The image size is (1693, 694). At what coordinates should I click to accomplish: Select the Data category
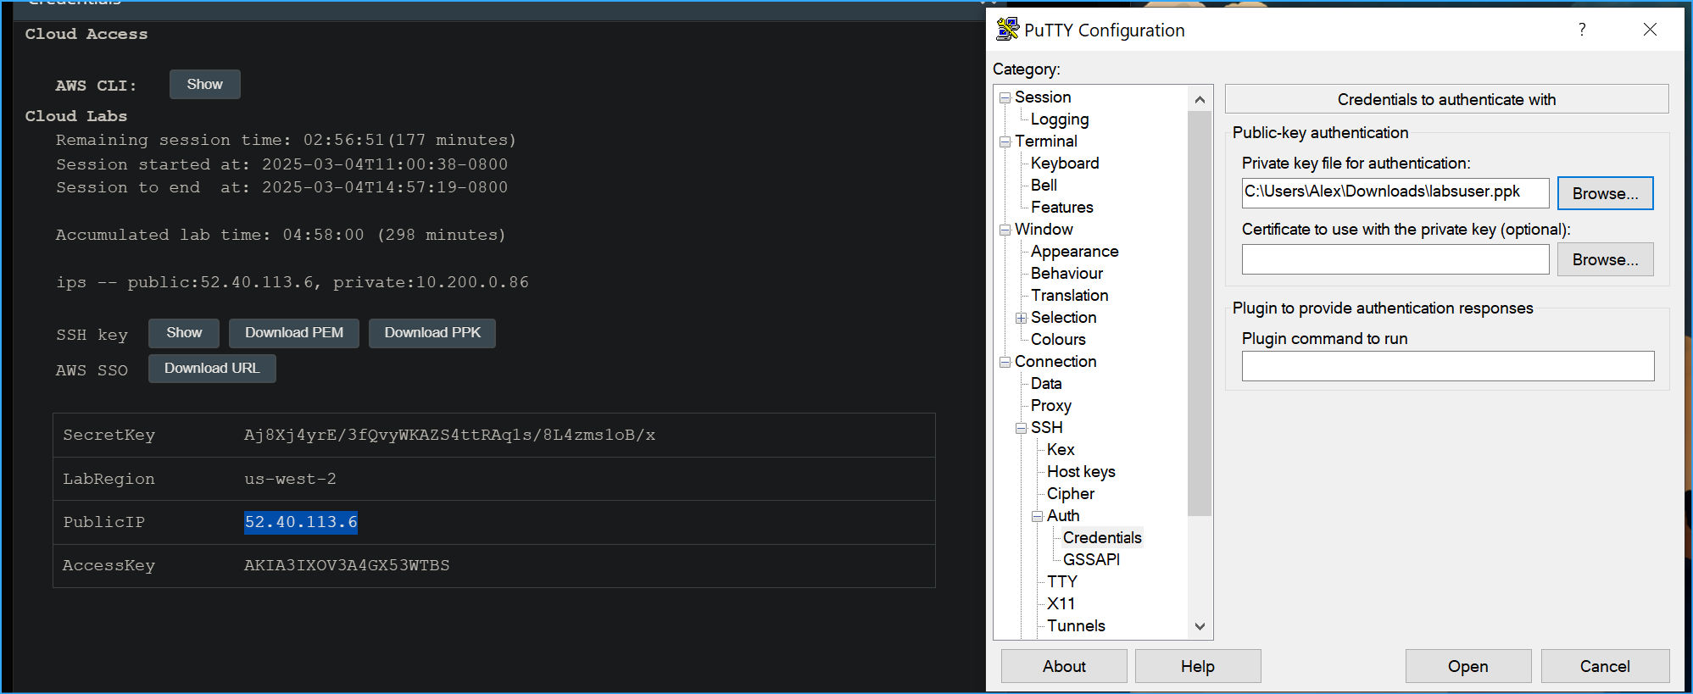(1046, 384)
